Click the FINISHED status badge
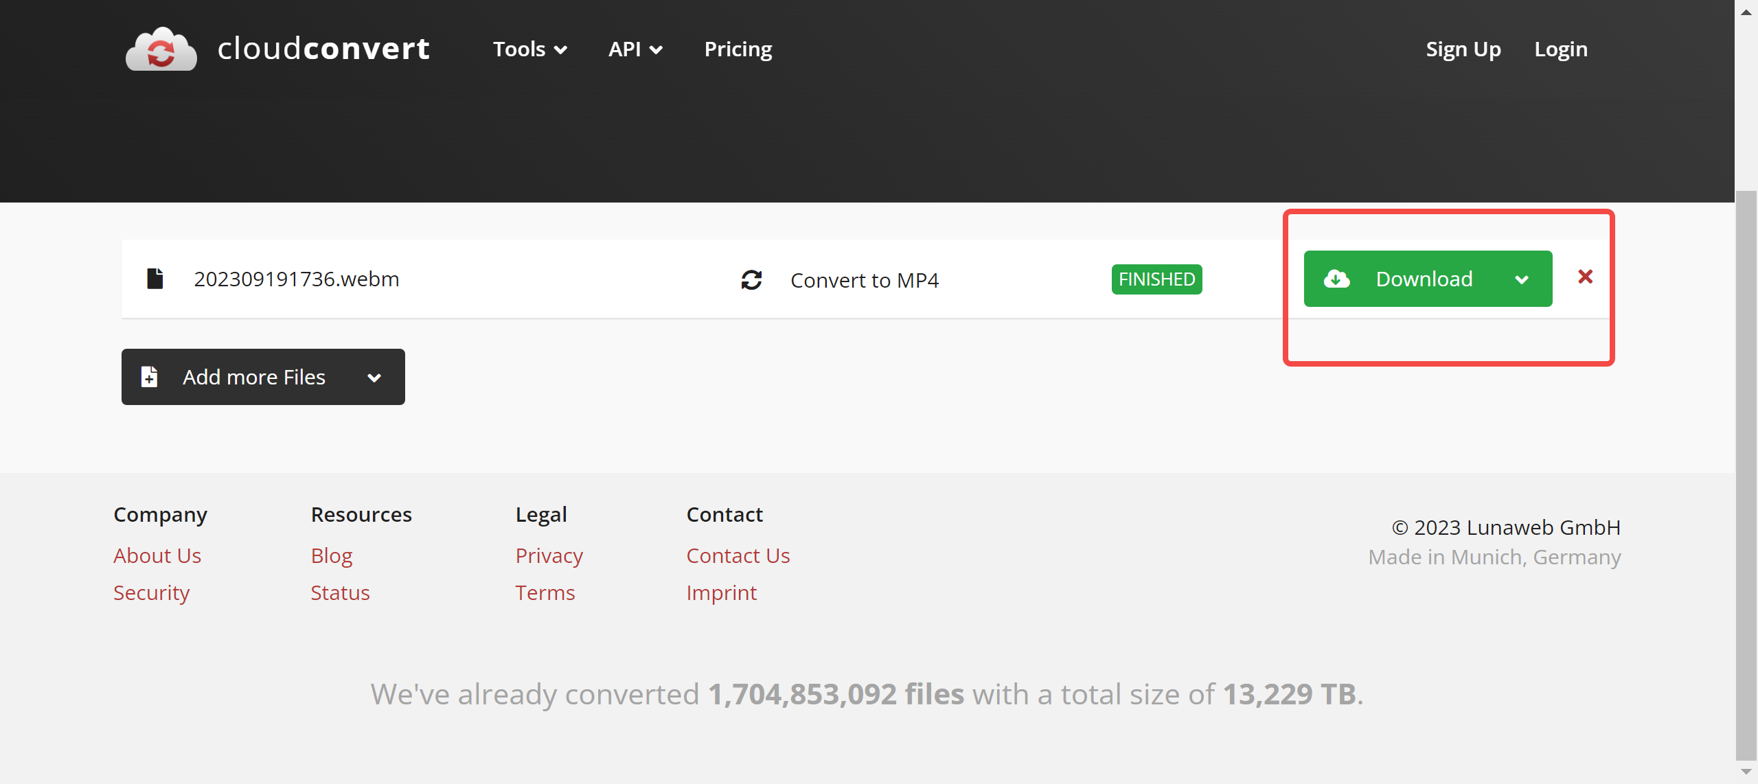Viewport: 1758px width, 784px height. coord(1156,279)
